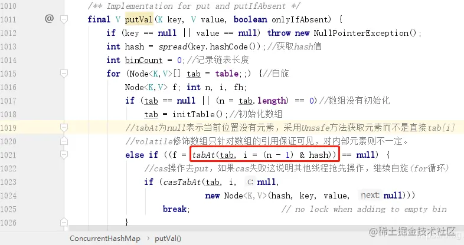Click the casTabAt method call
This screenshot has height=245, width=464.
(182, 182)
